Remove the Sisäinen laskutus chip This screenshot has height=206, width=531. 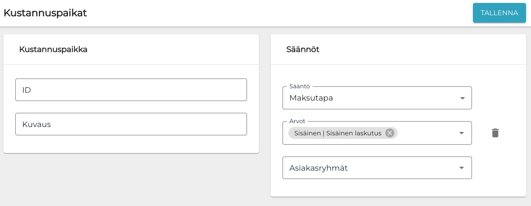pyautogui.click(x=390, y=133)
